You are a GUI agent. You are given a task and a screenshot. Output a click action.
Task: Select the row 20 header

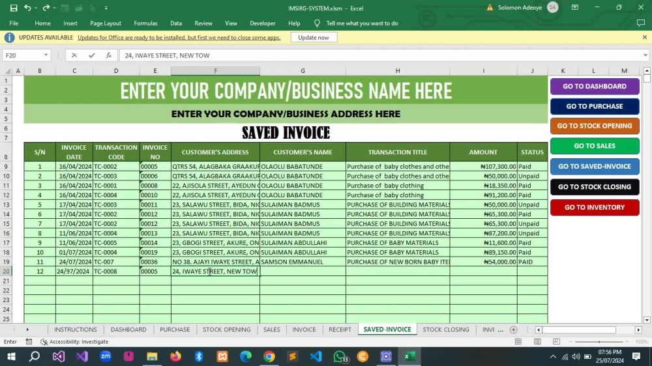(7, 272)
